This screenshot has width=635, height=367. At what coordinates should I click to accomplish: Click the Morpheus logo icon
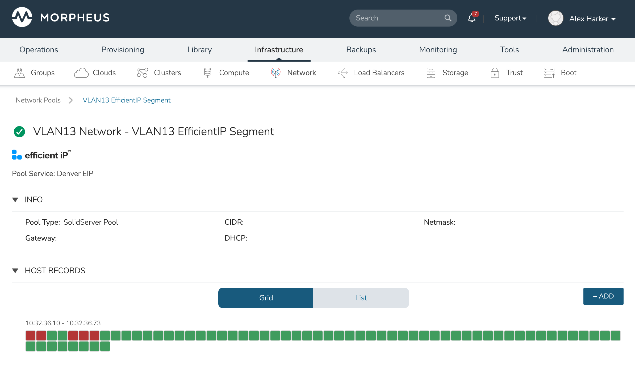pyautogui.click(x=22, y=17)
